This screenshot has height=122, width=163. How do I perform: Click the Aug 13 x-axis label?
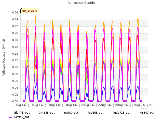coord(20,105)
